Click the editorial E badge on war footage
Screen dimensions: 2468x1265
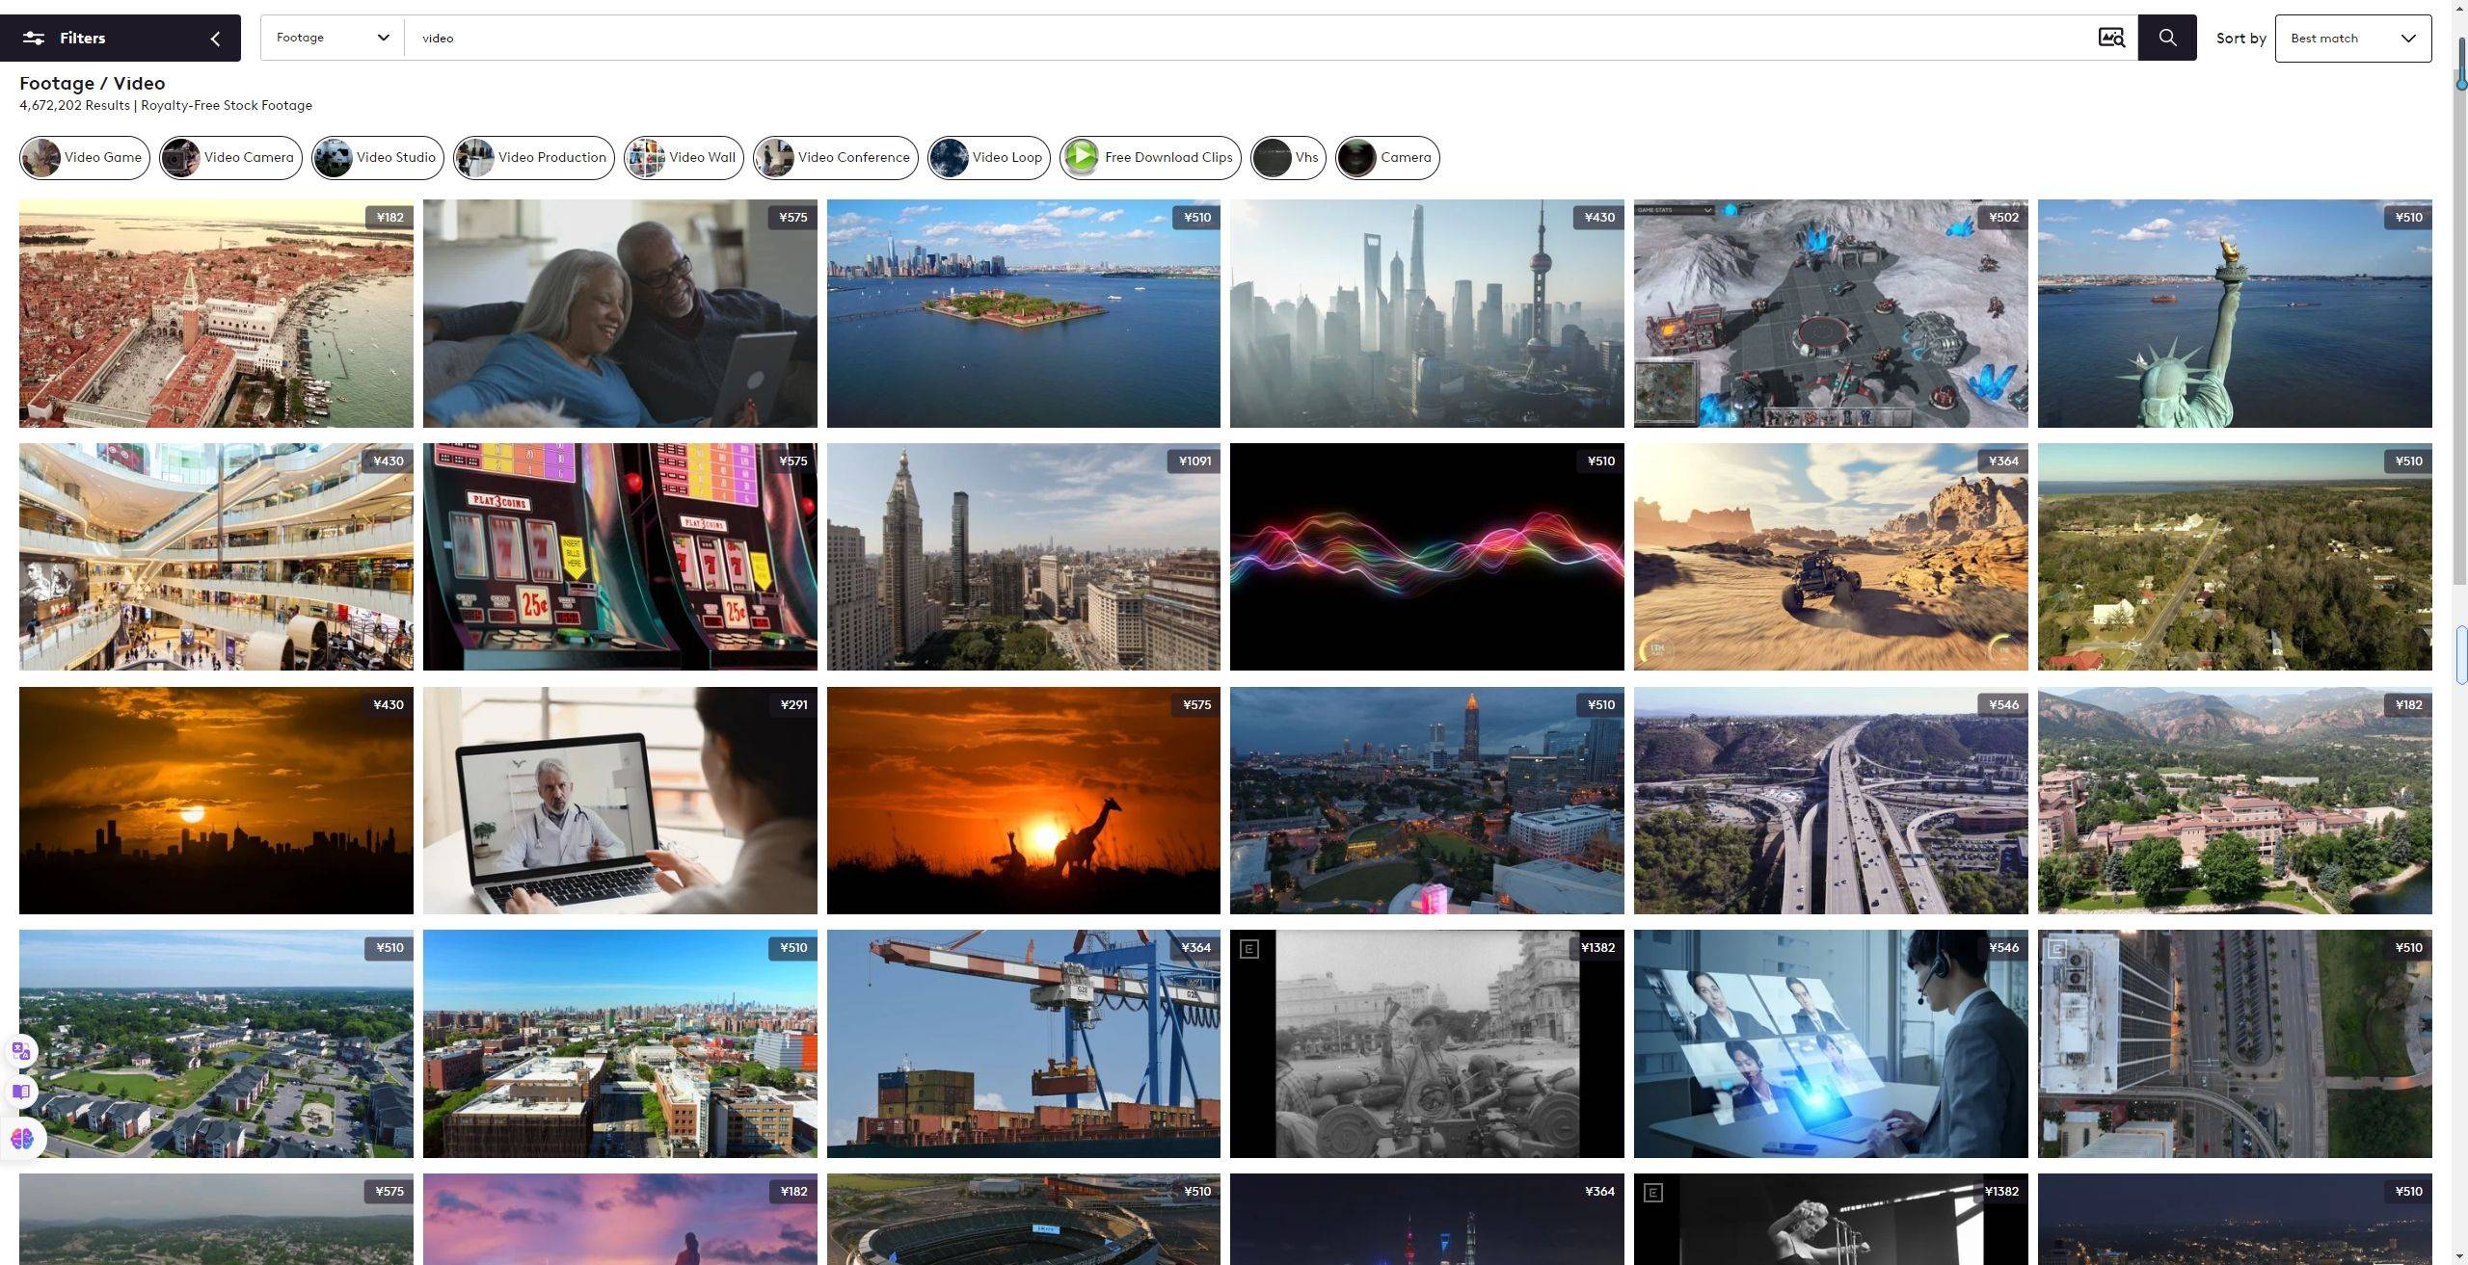point(1248,949)
